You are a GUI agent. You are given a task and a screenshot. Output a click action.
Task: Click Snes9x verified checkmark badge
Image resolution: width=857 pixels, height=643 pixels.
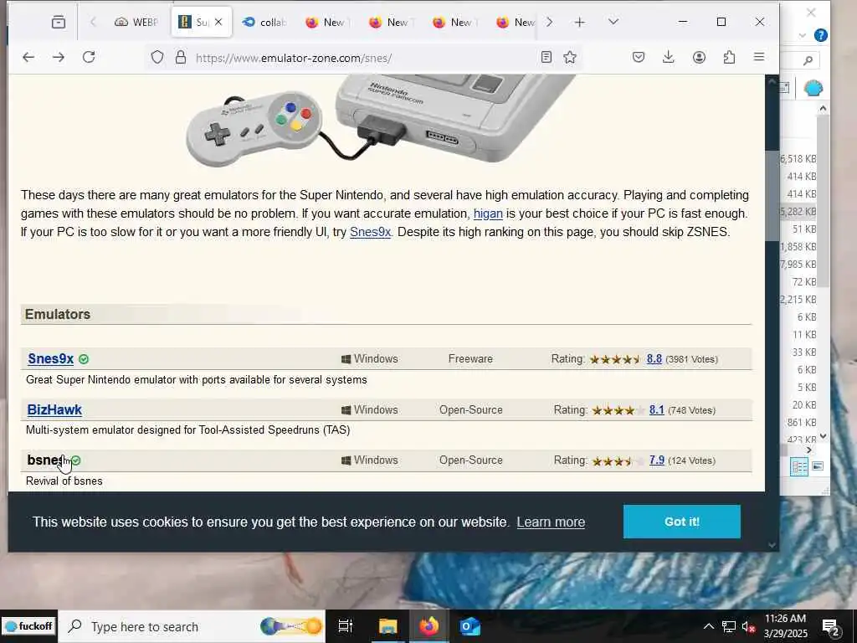84,359
